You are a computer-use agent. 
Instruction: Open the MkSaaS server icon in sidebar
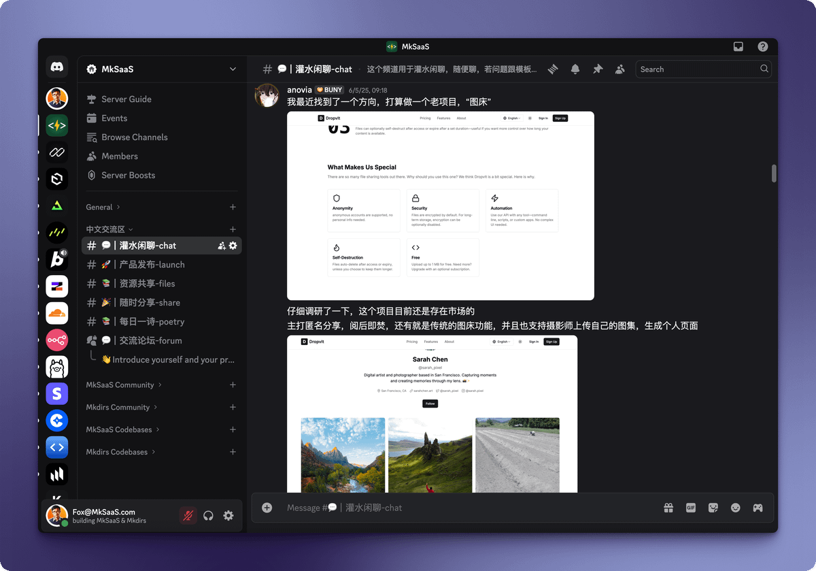pos(57,125)
